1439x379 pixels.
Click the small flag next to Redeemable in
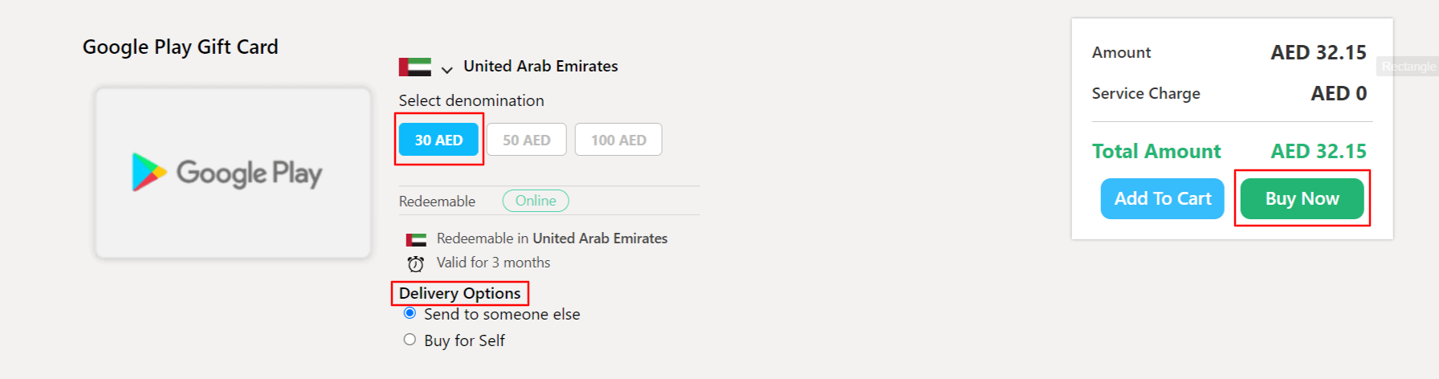point(416,239)
